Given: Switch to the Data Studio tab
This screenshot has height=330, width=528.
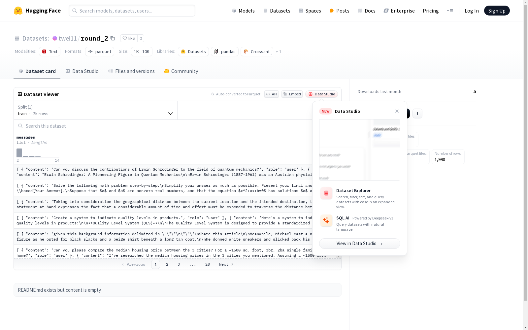Looking at the screenshot, I should (x=82, y=71).
